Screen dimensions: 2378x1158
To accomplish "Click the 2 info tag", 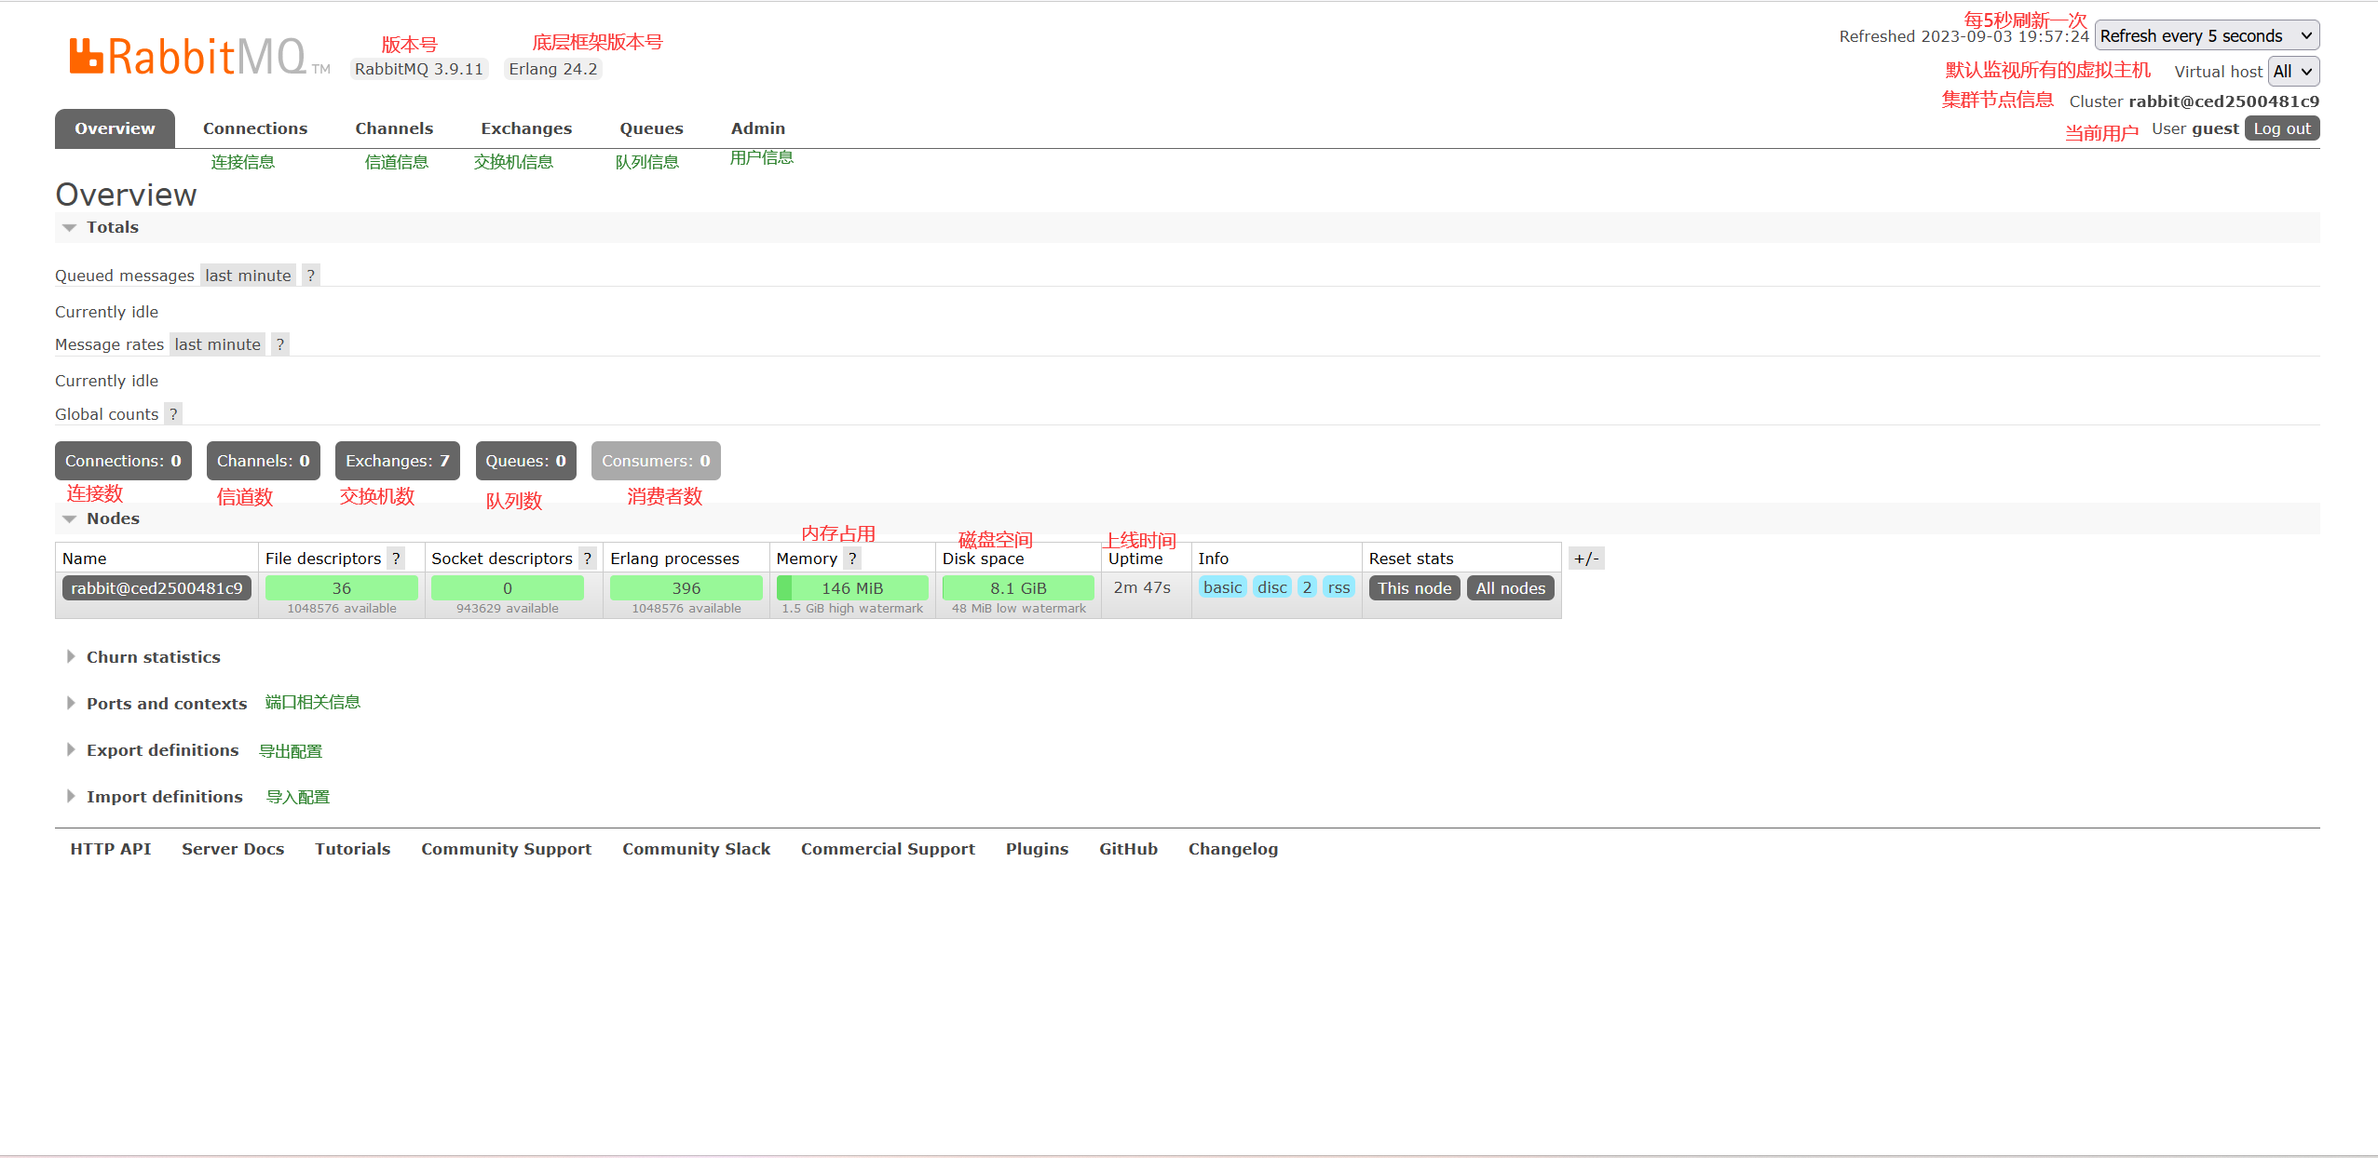I will tap(1307, 587).
